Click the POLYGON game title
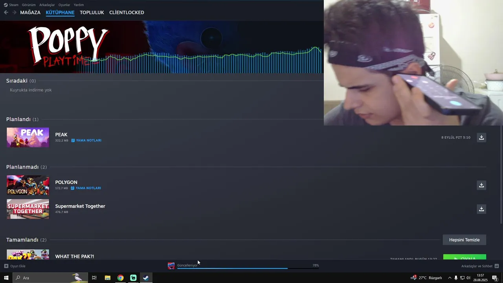503x283 pixels. pyautogui.click(x=66, y=182)
